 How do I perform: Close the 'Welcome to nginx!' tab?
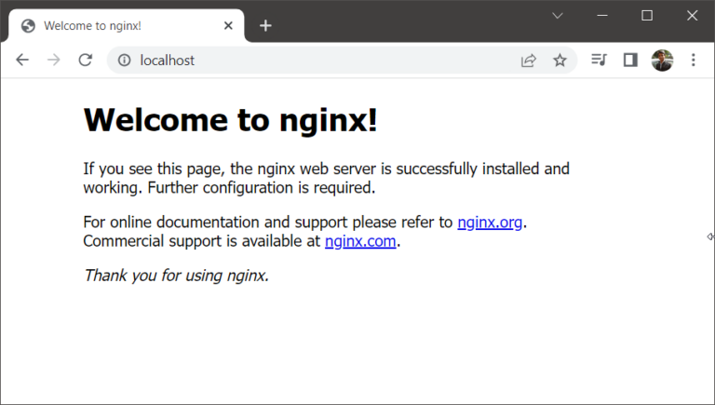point(228,26)
